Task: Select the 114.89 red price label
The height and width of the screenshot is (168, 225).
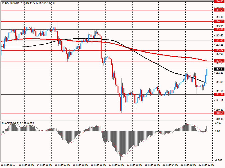Action: tap(219, 1)
